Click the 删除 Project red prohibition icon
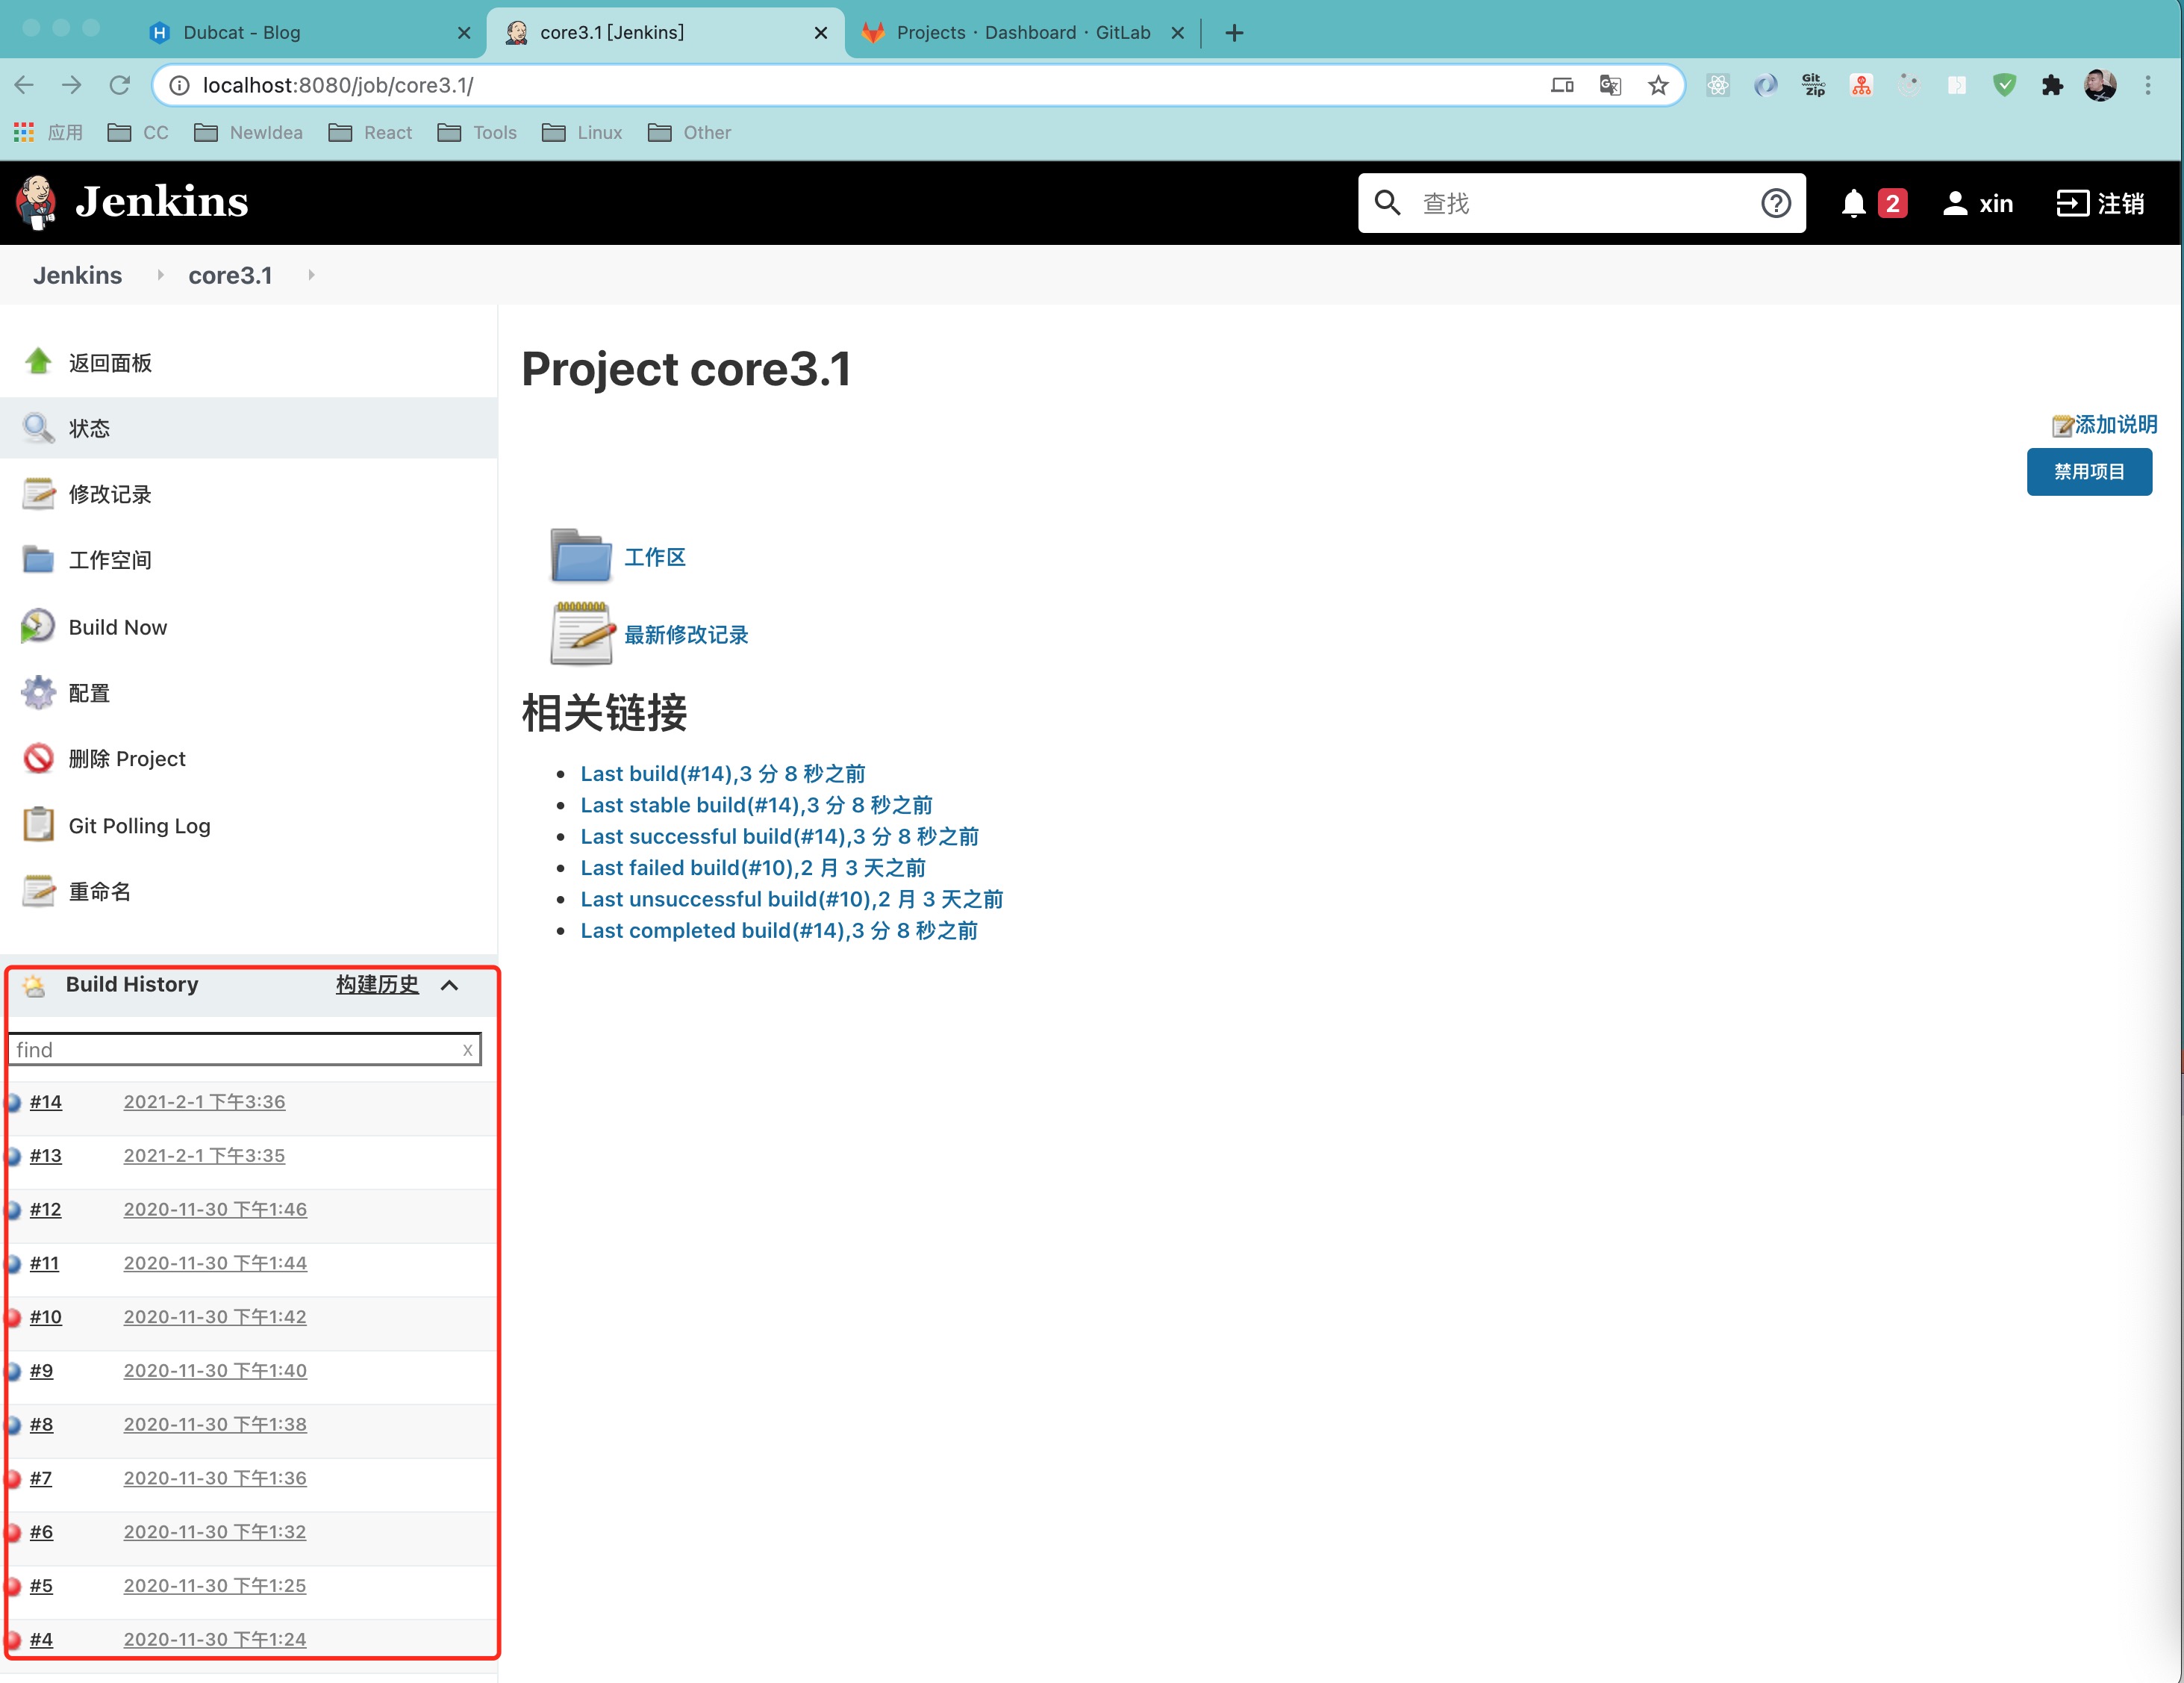Viewport: 2184px width, 1683px height. (x=38, y=759)
